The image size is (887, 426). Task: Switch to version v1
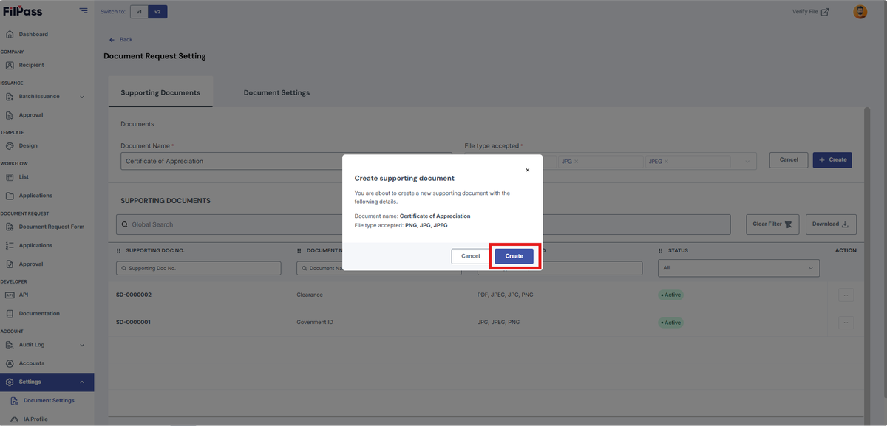click(x=139, y=12)
